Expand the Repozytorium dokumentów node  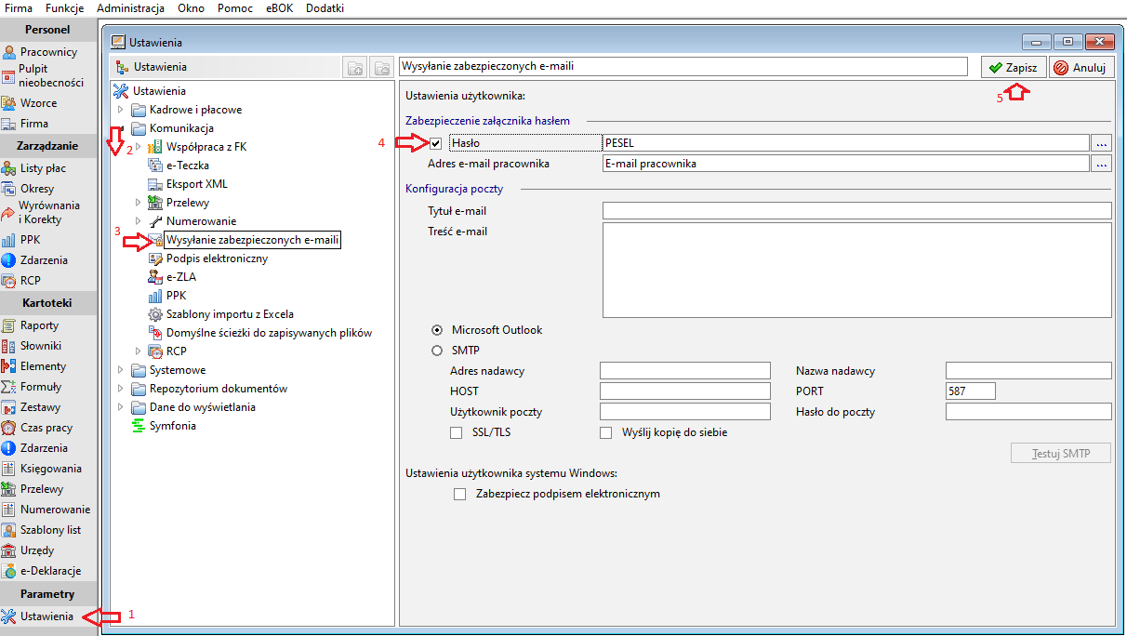click(x=121, y=389)
